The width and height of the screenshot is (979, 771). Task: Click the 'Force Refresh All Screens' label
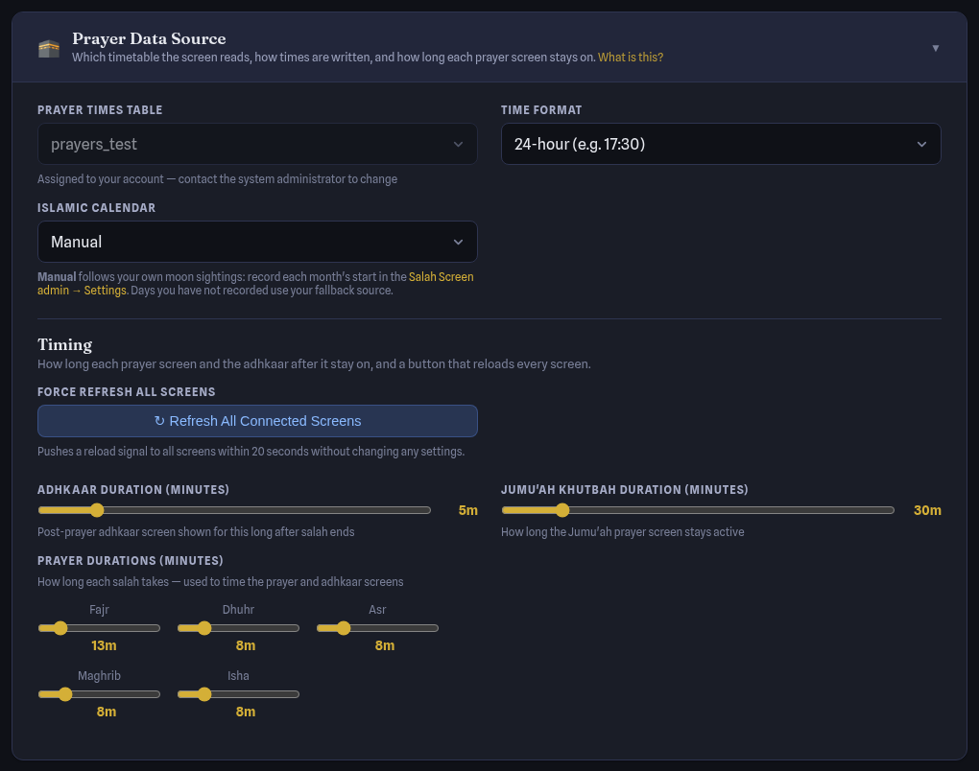(126, 392)
